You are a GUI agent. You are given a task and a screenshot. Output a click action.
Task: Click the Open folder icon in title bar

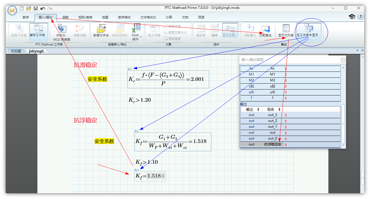pos(29,8)
